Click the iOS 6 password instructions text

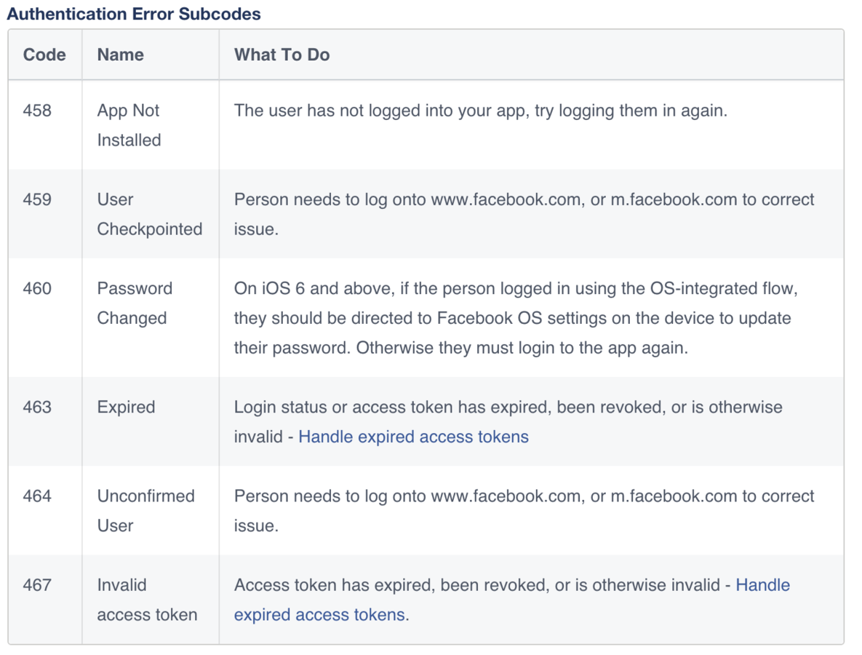click(516, 318)
